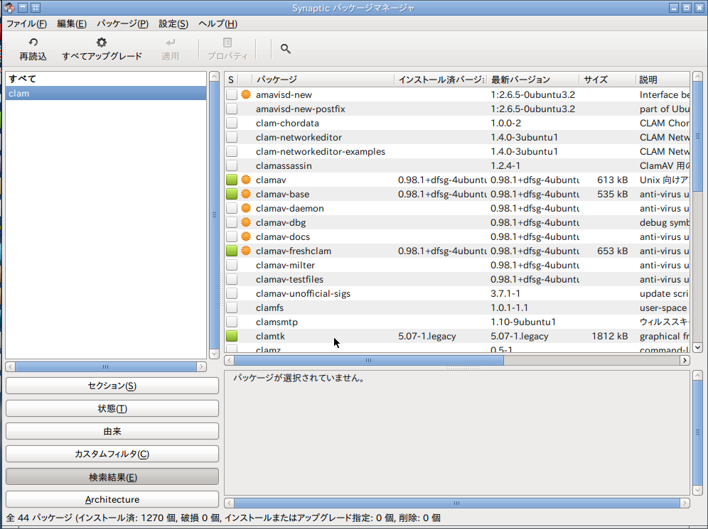Toggle the installed clamav-freshclam status checkbox
Viewport: 708px width, 529px height.
(232, 251)
